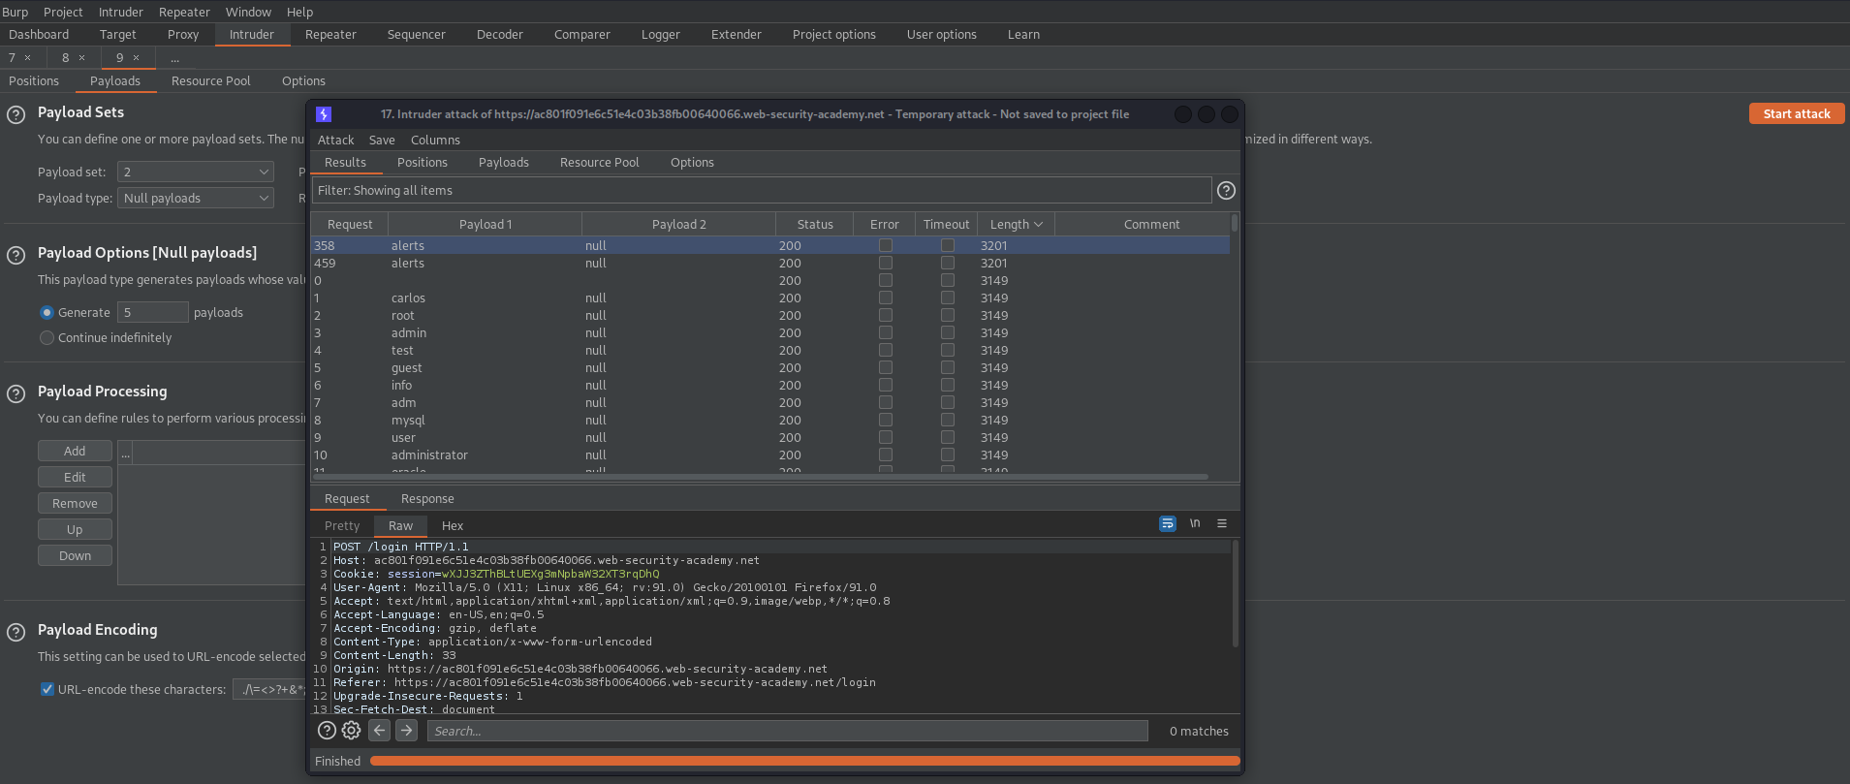Open Positions tab in main Intruder window

pos(34,80)
